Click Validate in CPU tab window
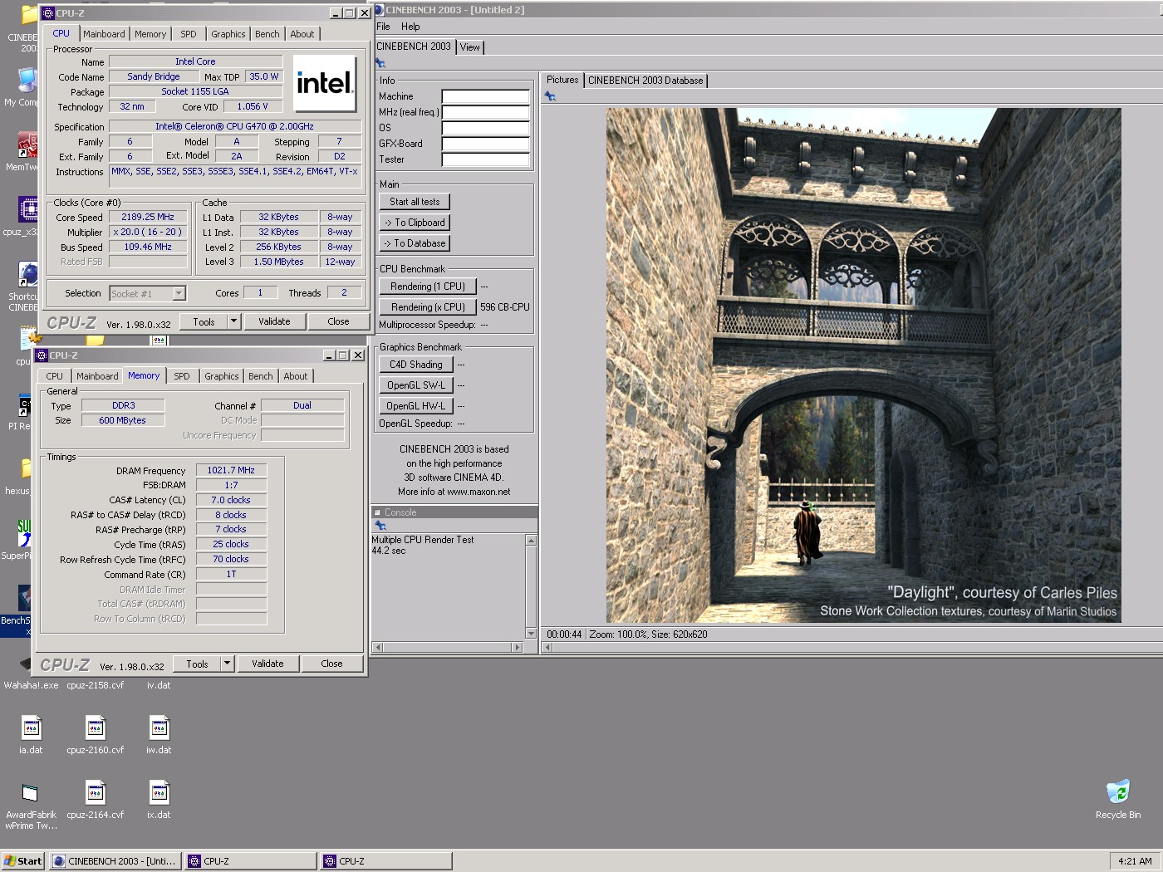Screen dimensions: 1163x872 click(274, 321)
